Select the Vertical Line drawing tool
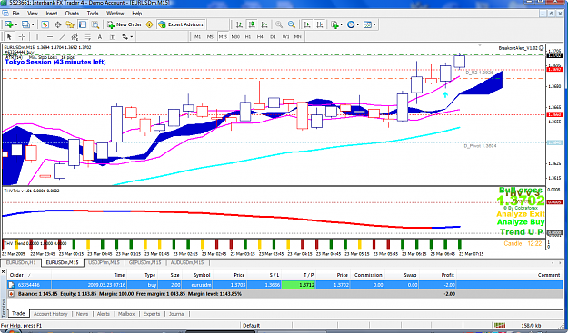This screenshot has width=568, height=333. (37, 36)
